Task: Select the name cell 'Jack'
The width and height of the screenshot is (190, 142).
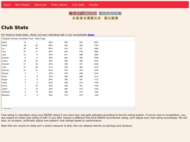Action: (4, 55)
